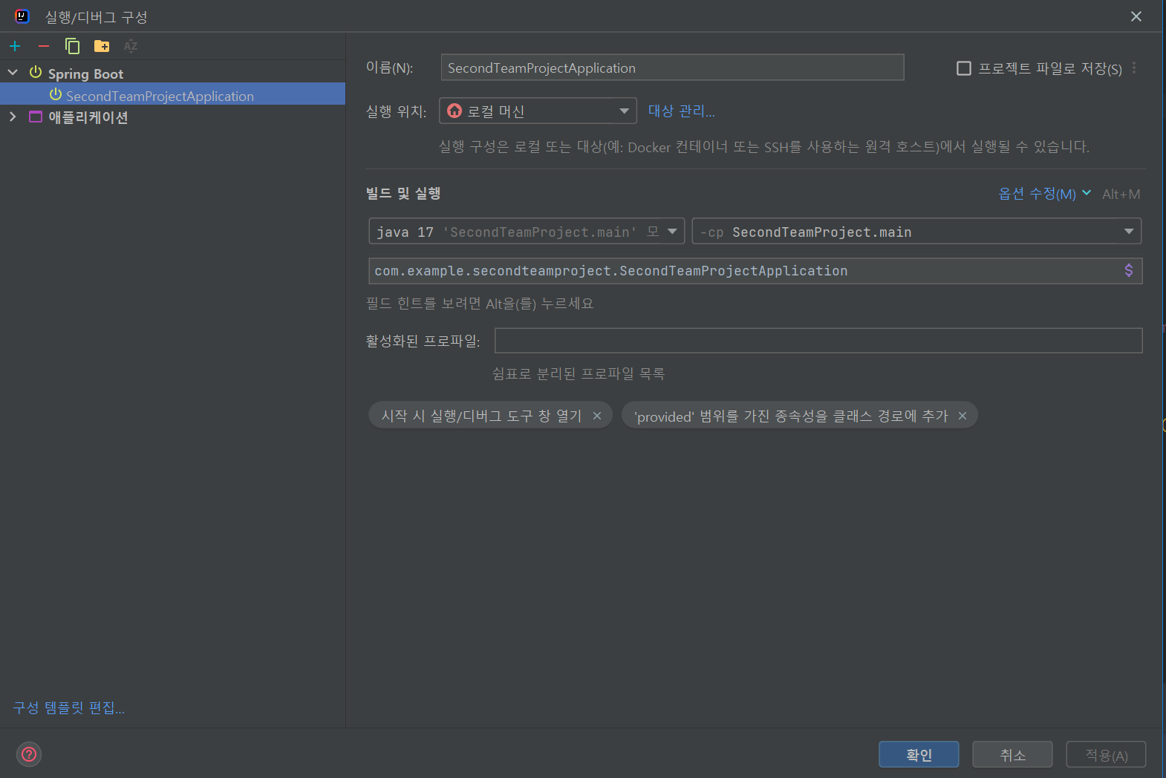Select the Spring Boot group label
Screen dimensions: 1166x778
coord(85,73)
